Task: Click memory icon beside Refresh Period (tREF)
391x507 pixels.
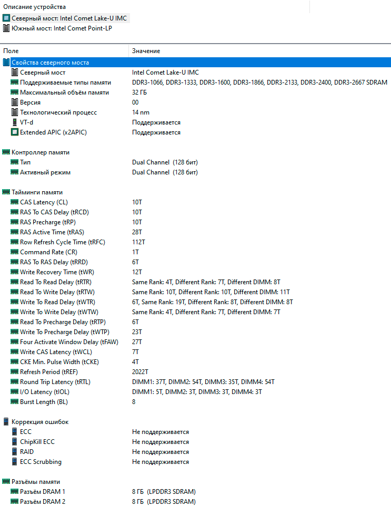Action: 14,372
